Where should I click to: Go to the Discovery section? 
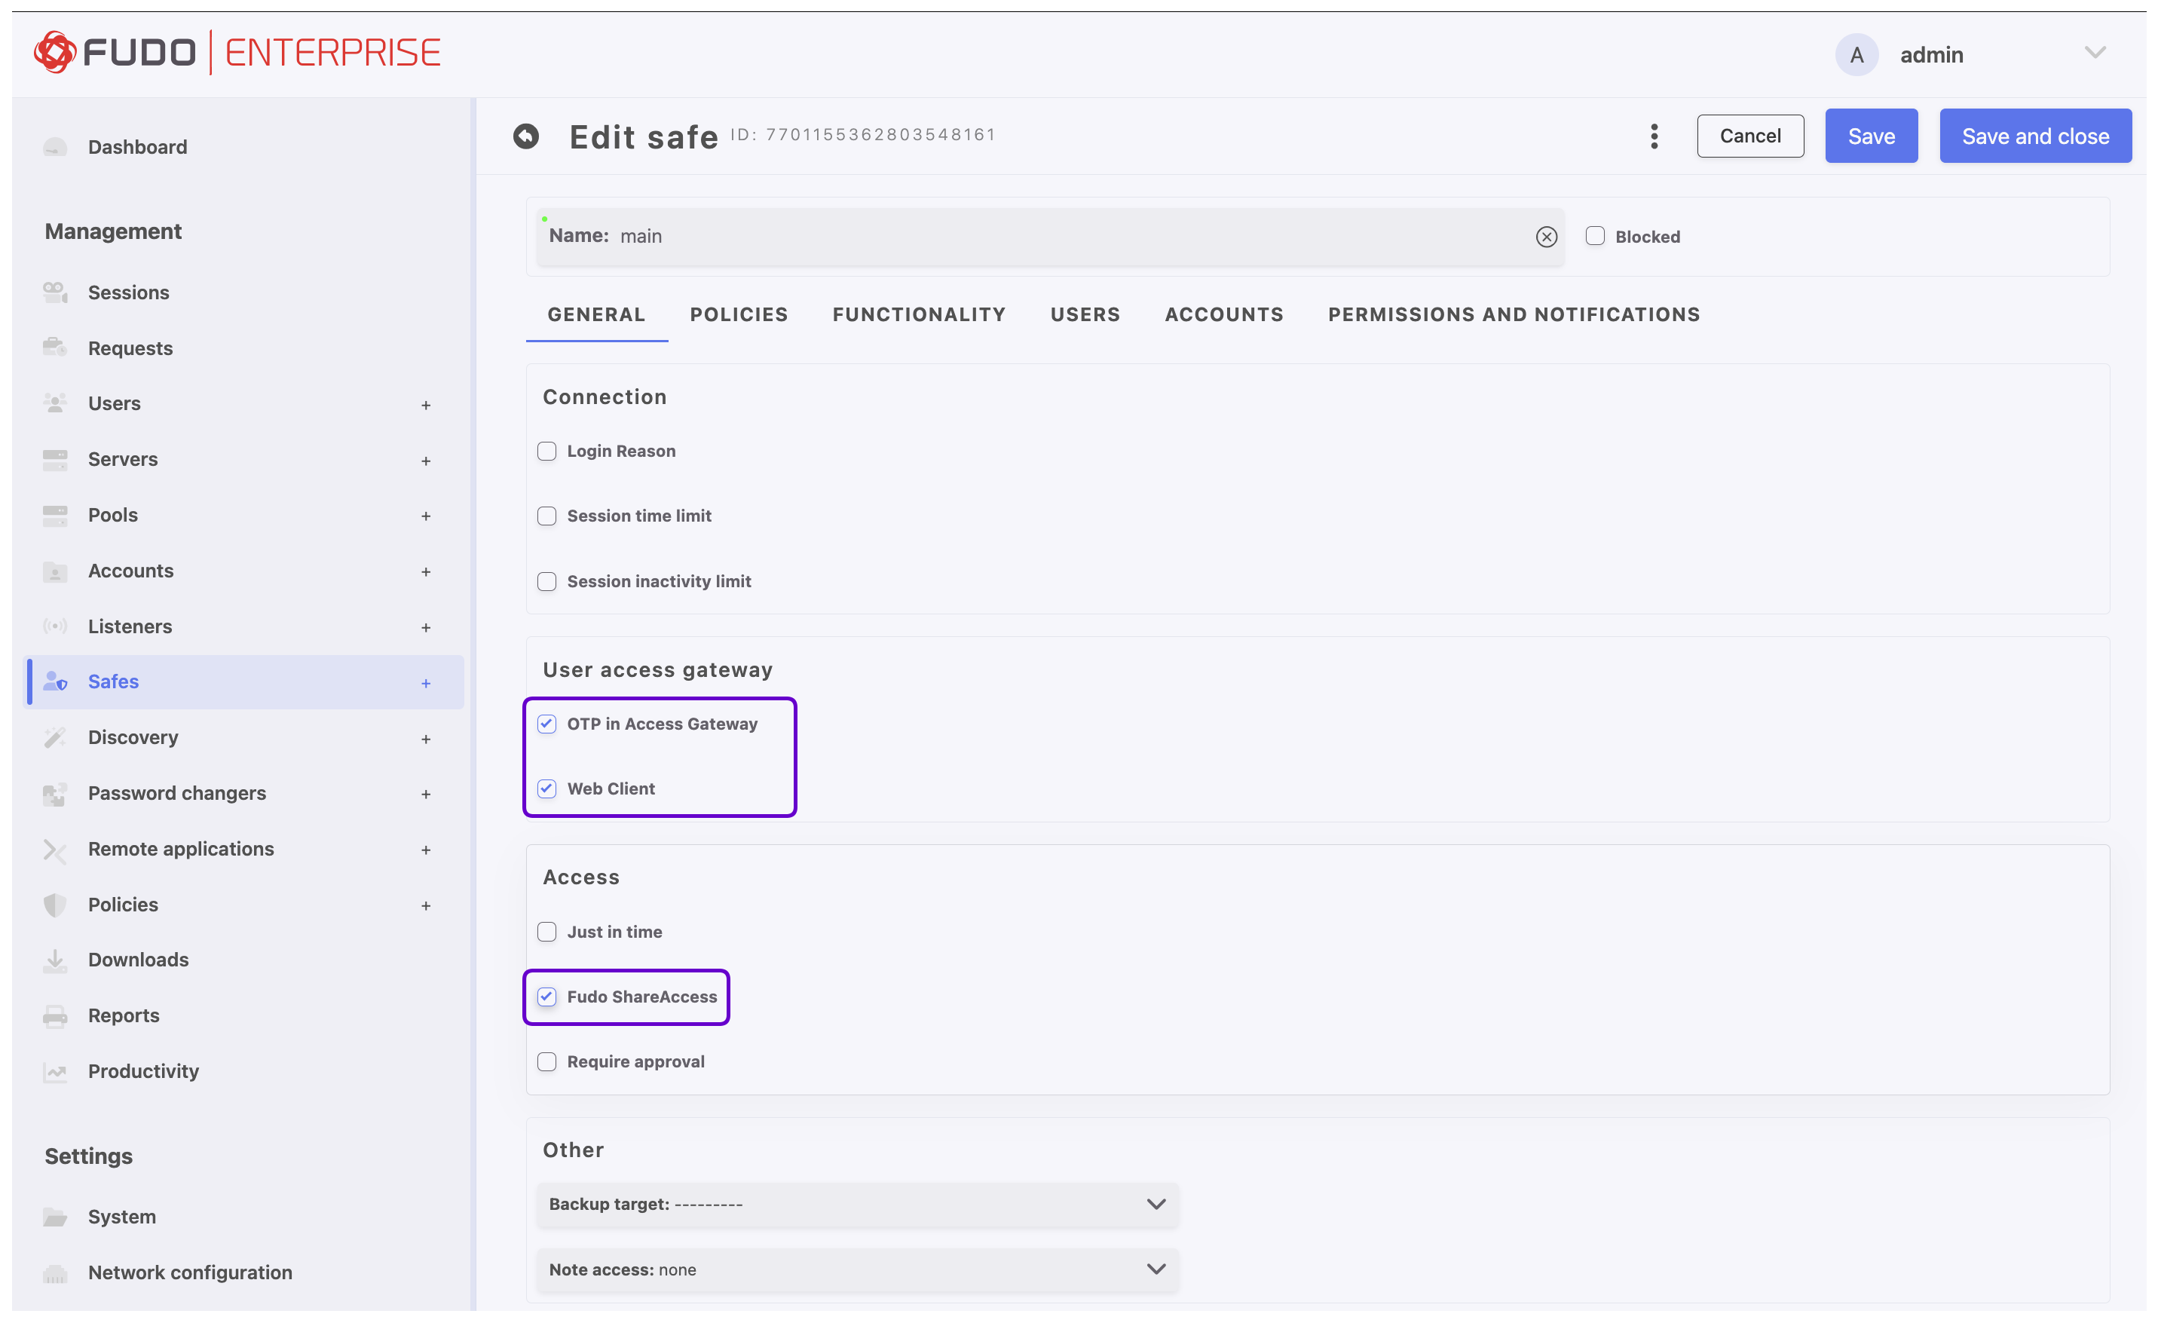[x=133, y=736]
